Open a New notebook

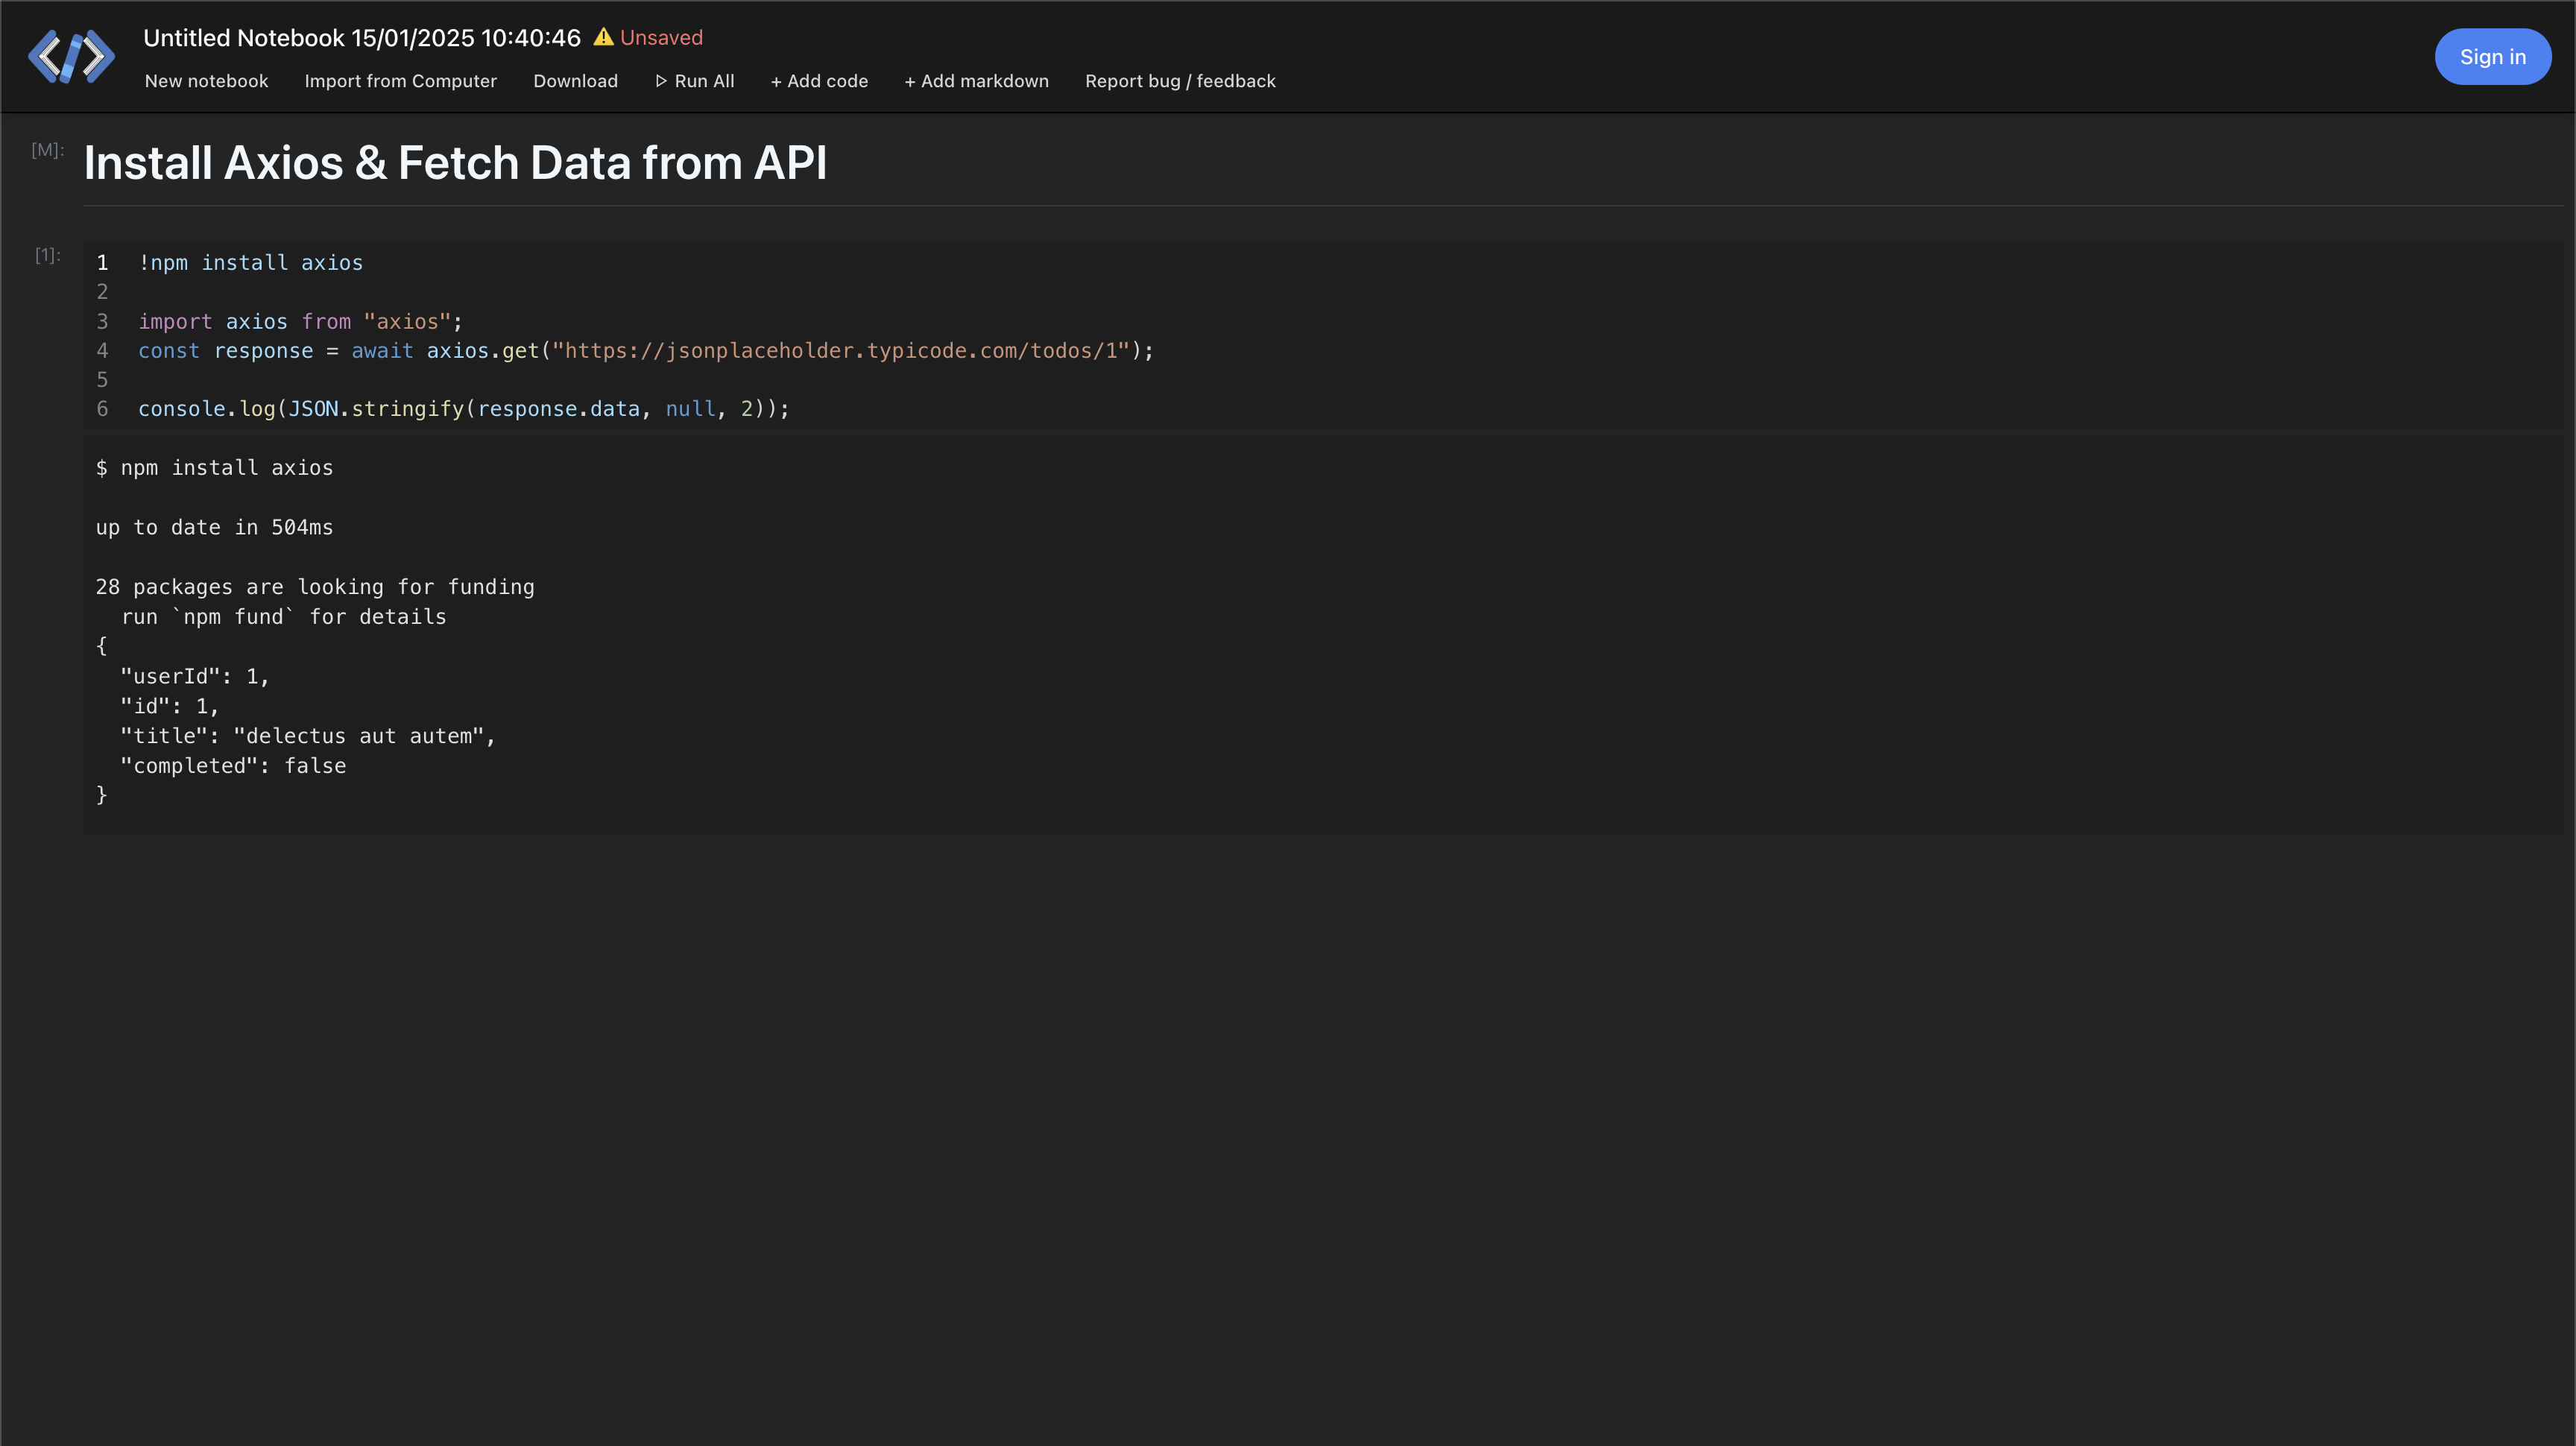(x=206, y=81)
